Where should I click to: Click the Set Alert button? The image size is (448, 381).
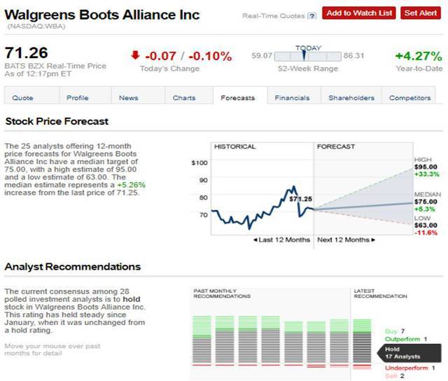(421, 13)
